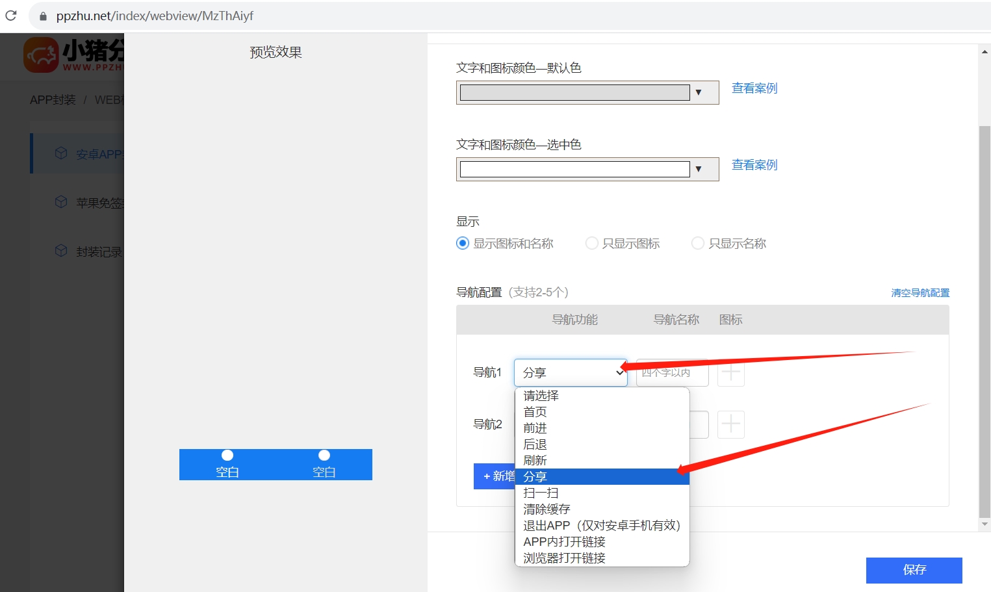Click the plus icon to add 导航1 icon

coord(730,372)
